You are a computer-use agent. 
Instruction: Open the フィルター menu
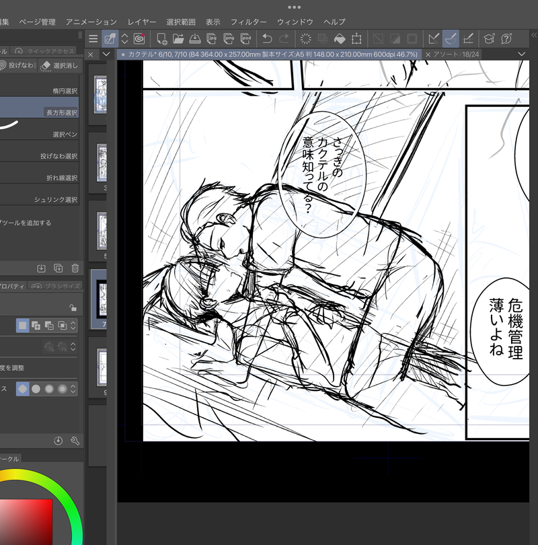point(249,22)
